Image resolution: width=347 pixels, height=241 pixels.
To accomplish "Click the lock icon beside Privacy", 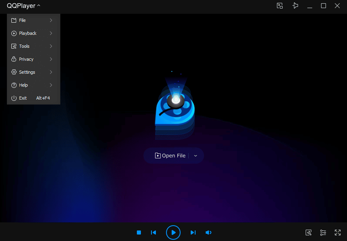I will pyautogui.click(x=14, y=59).
